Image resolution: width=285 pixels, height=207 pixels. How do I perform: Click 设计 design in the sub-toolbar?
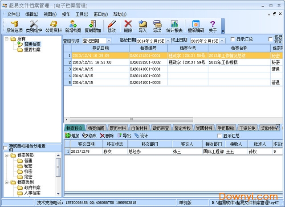click(x=141, y=135)
